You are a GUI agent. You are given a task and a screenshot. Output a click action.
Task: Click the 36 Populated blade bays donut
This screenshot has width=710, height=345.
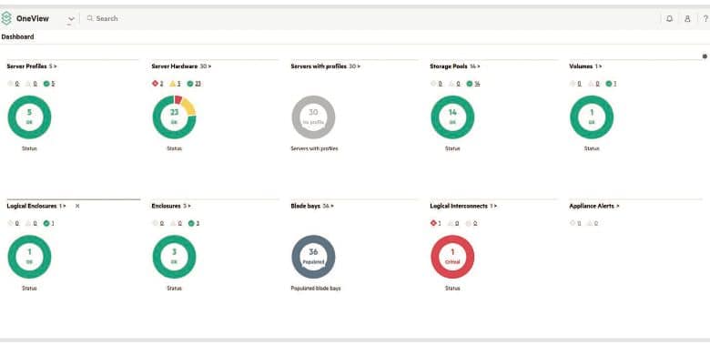[313, 257]
